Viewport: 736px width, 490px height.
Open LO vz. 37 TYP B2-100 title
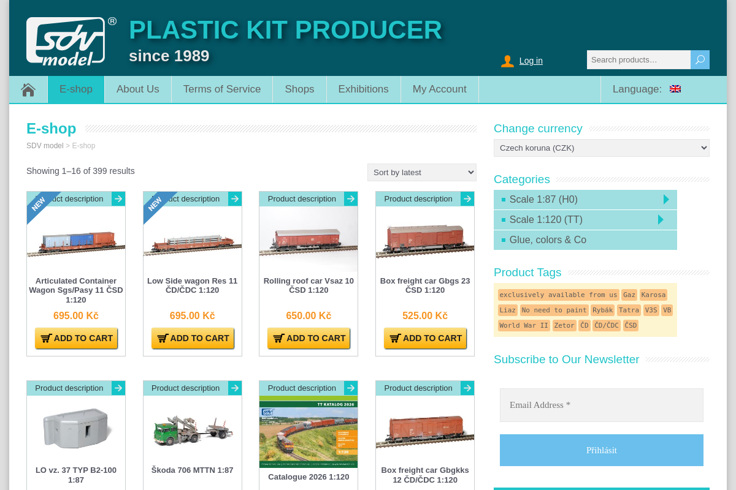pyautogui.click(x=76, y=475)
